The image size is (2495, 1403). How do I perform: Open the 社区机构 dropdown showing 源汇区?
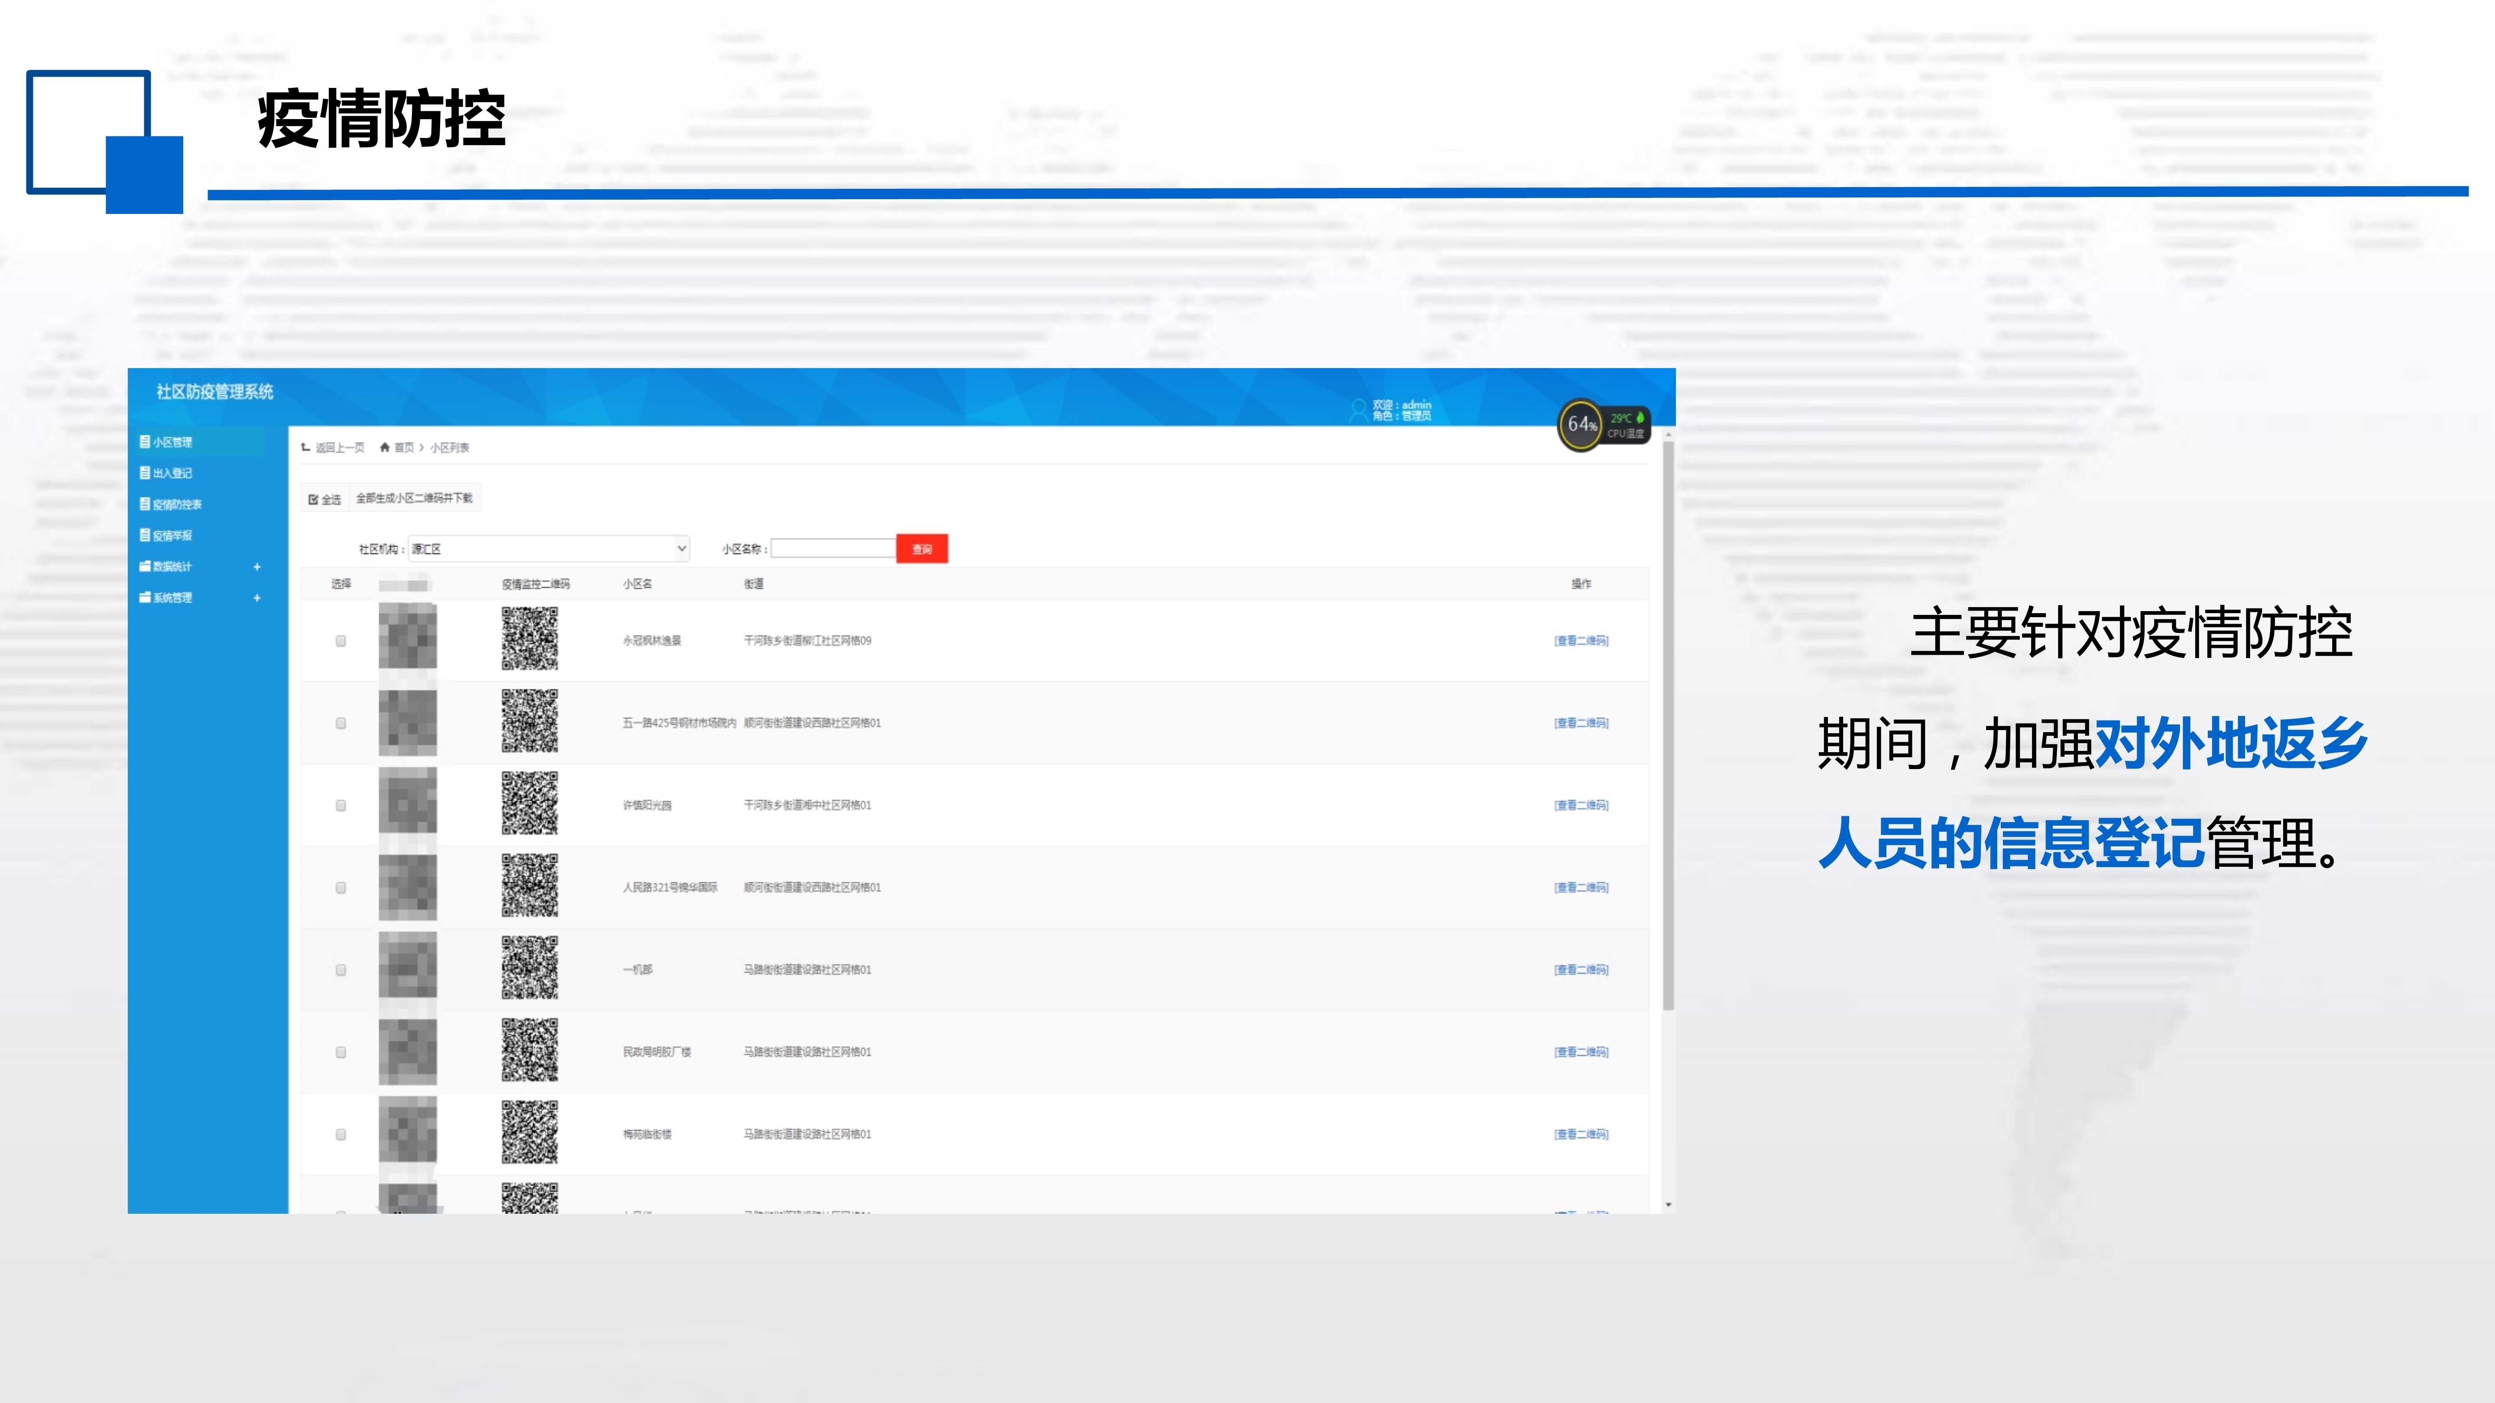click(549, 549)
